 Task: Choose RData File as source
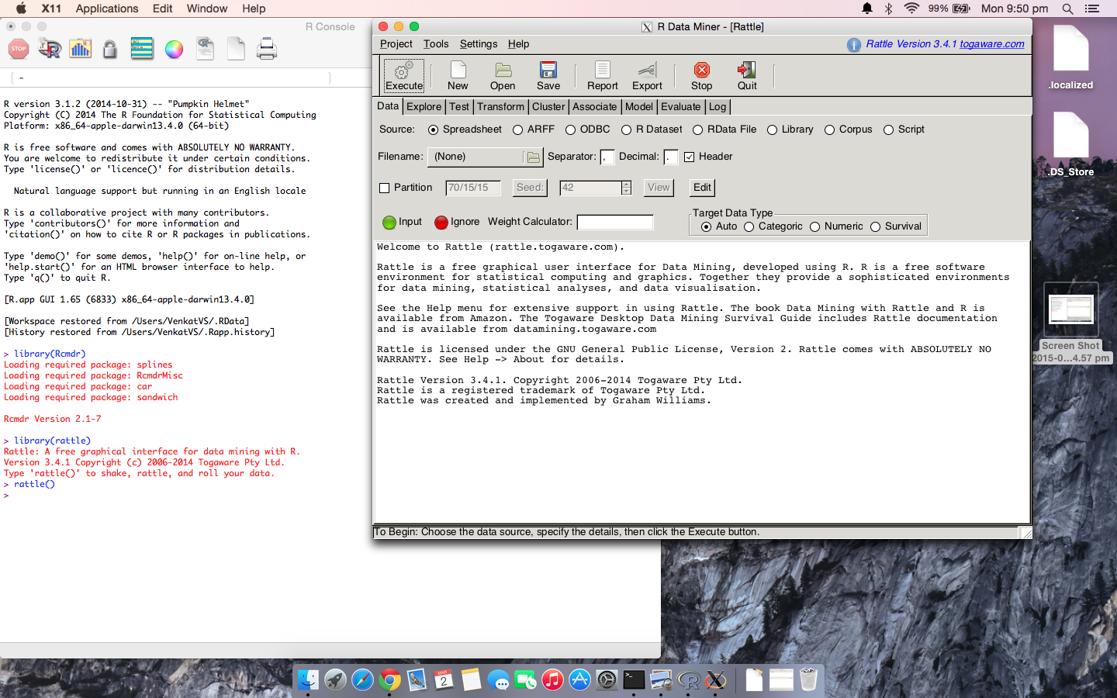click(724, 130)
